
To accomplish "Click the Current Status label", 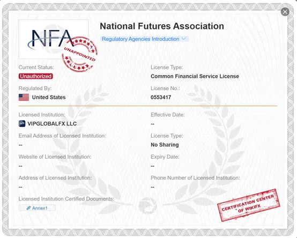I will (x=36, y=68).
